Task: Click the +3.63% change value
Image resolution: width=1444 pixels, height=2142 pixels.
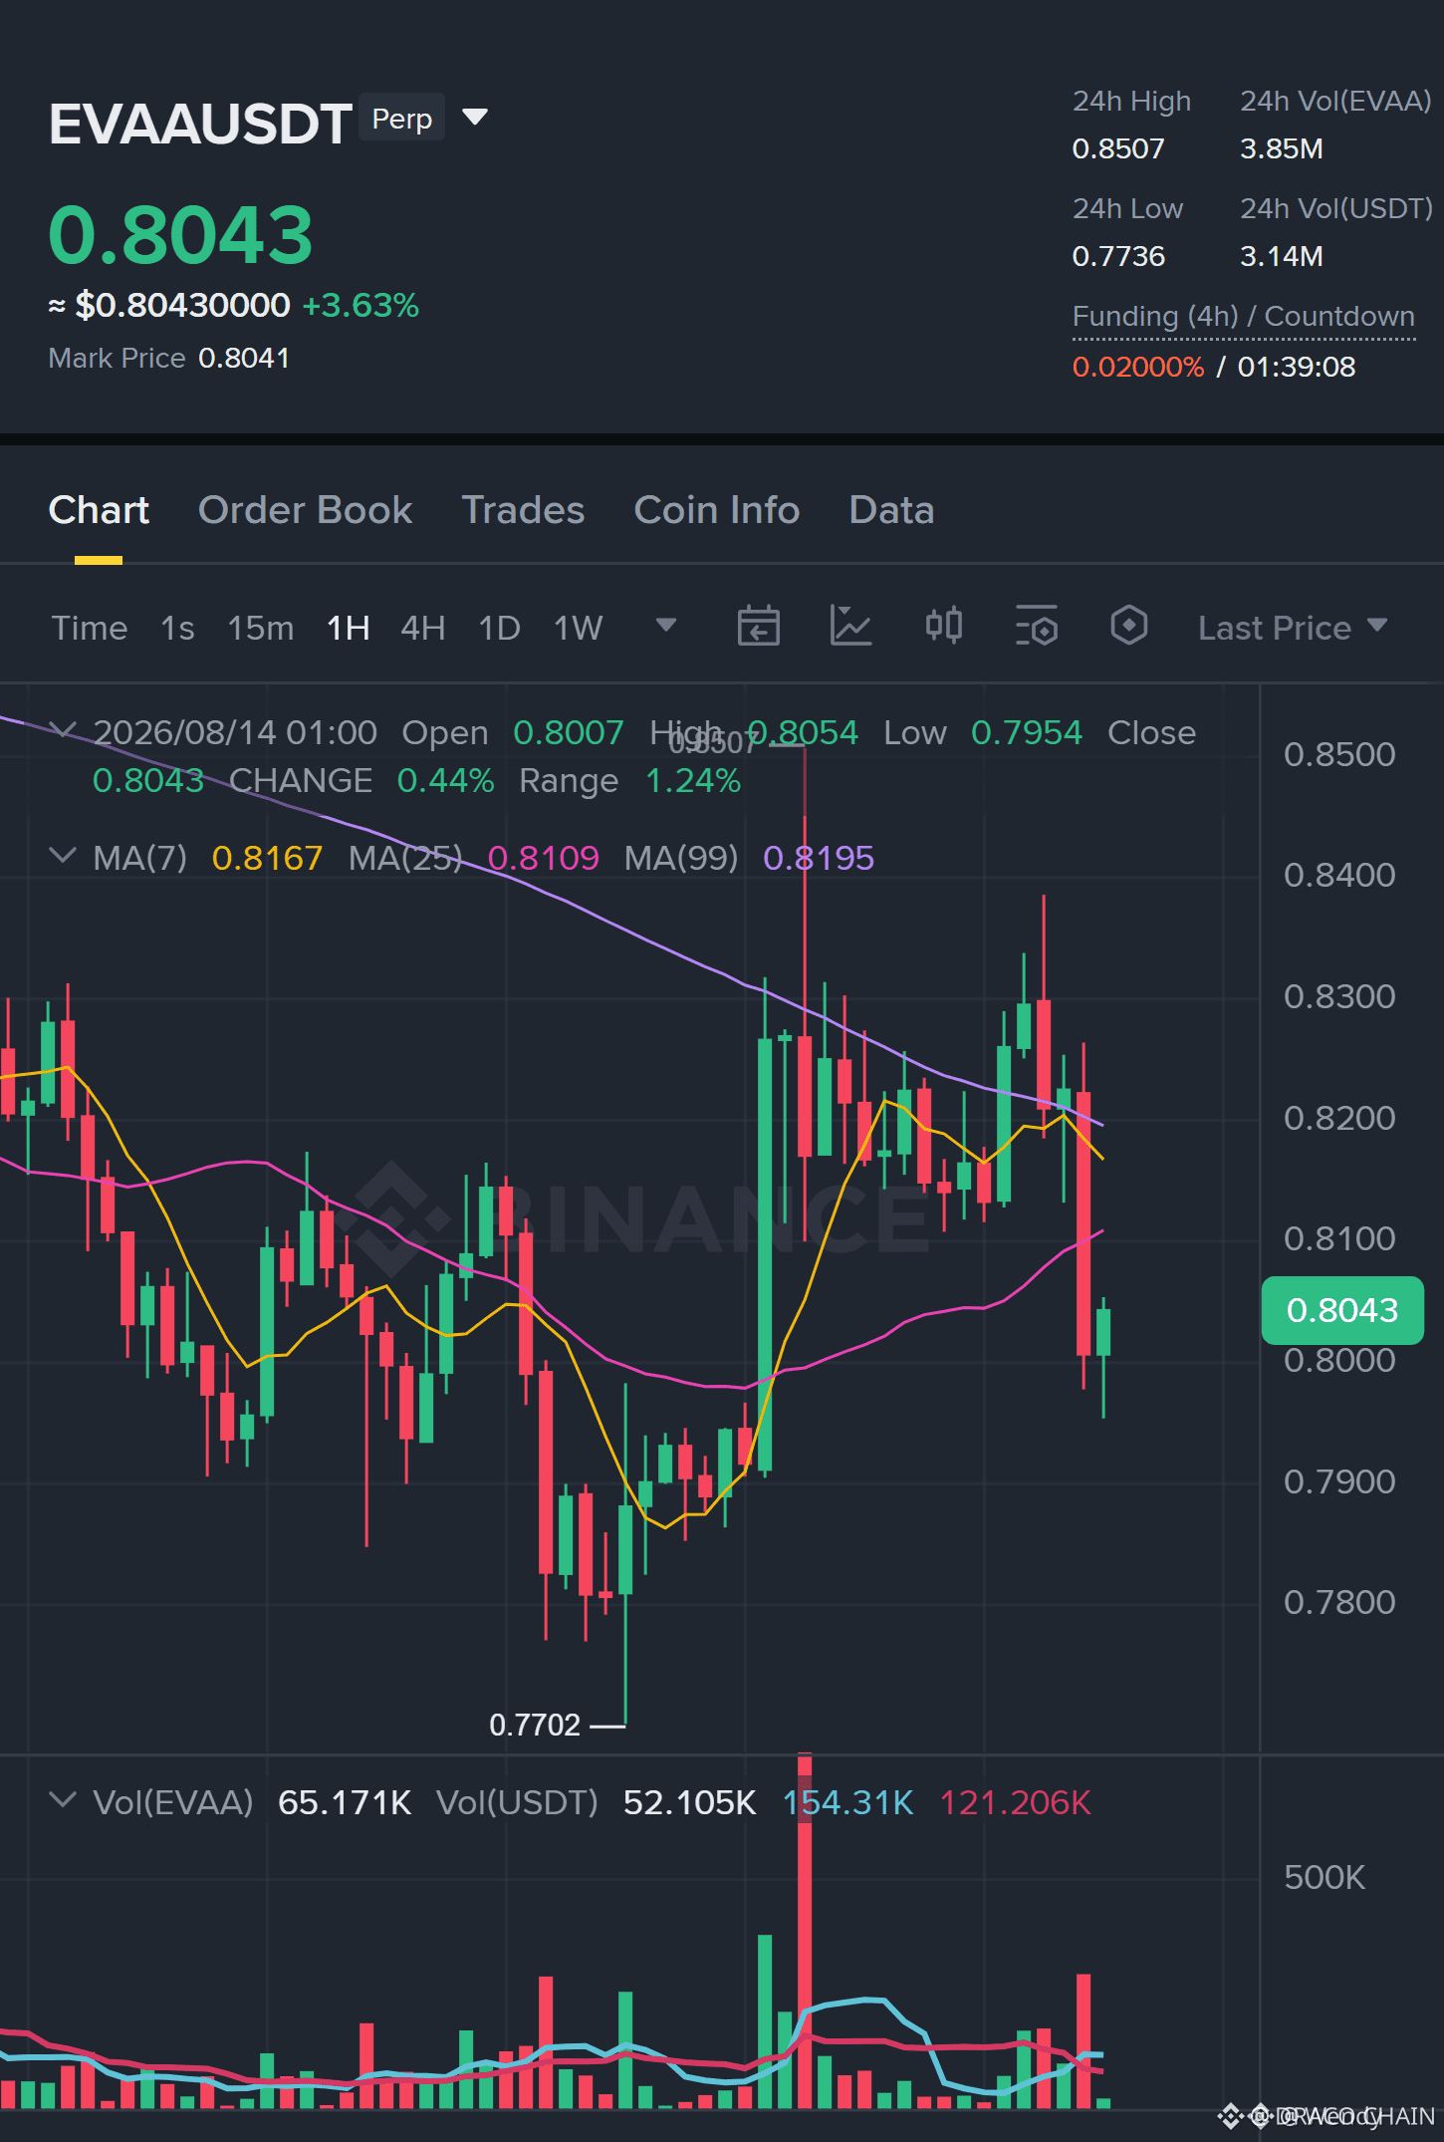Action: pos(361,305)
